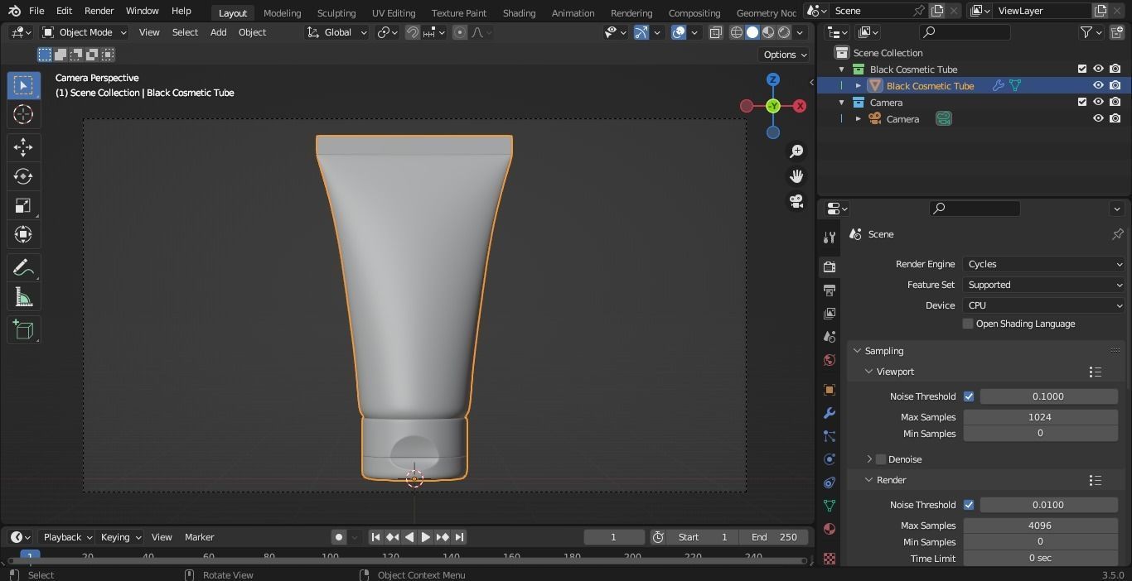
Task: Open the Texture properties tab
Action: [830, 558]
